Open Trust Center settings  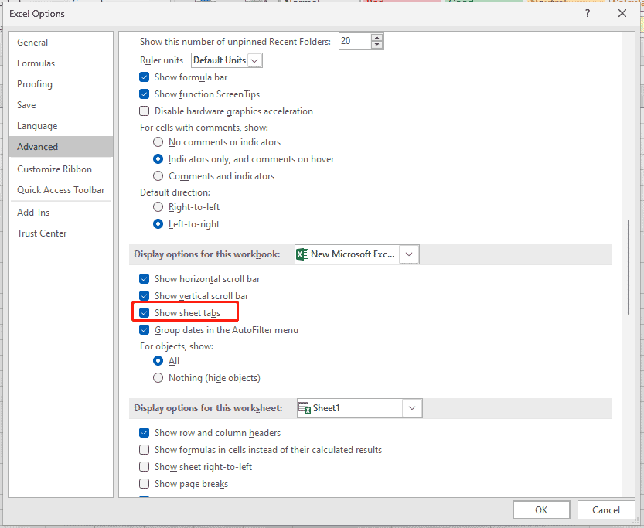tap(42, 233)
